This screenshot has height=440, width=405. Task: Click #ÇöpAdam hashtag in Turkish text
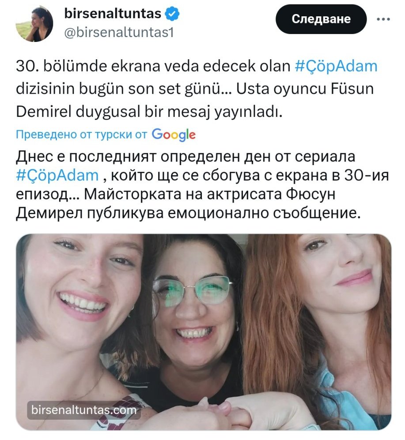point(336,66)
